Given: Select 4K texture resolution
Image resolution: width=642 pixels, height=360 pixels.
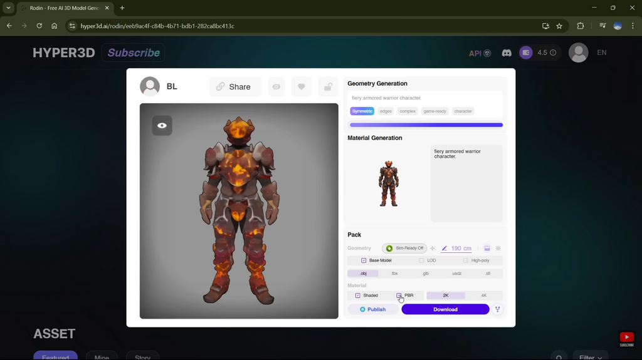Looking at the screenshot, I should (x=484, y=296).
